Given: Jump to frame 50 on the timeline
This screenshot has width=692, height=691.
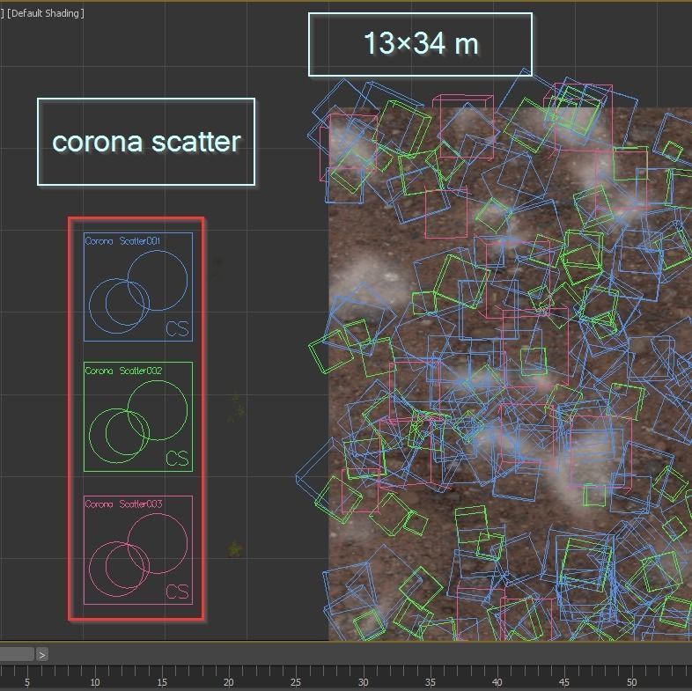Looking at the screenshot, I should point(631,682).
